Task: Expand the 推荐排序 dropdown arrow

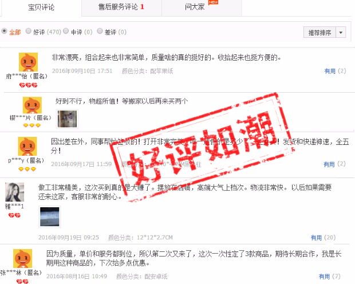Action: (x=341, y=33)
